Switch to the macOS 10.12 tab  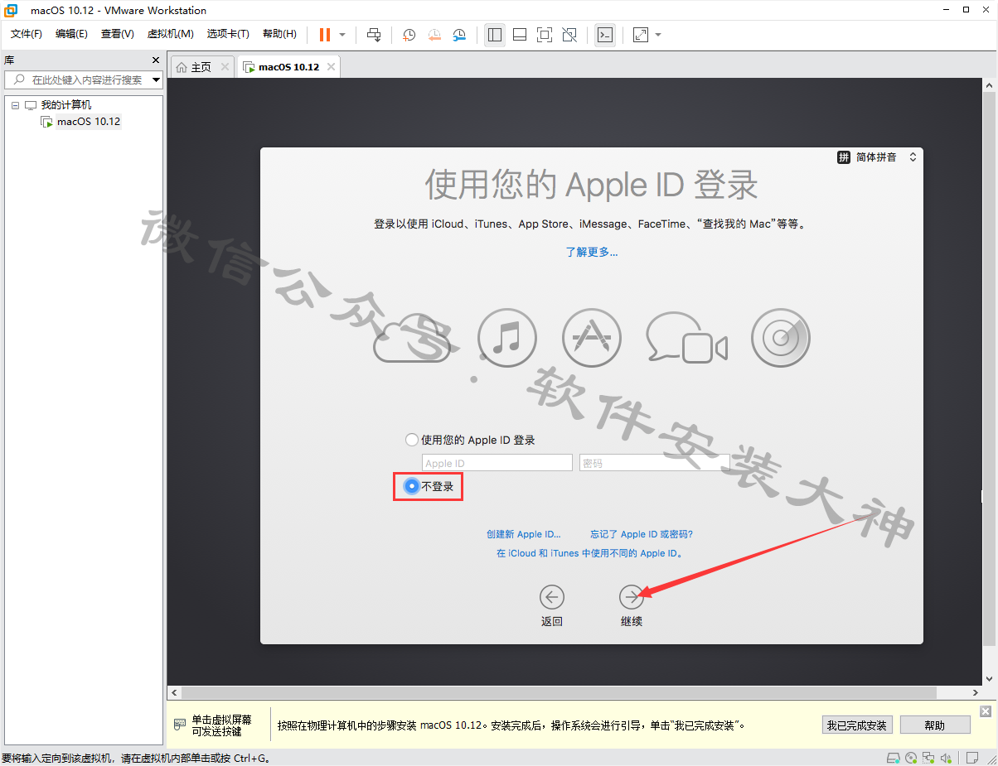click(288, 67)
